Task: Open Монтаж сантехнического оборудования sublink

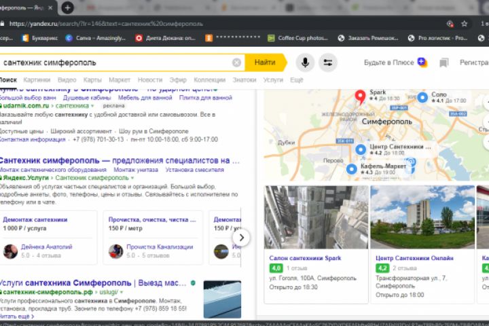Action: [53, 170]
